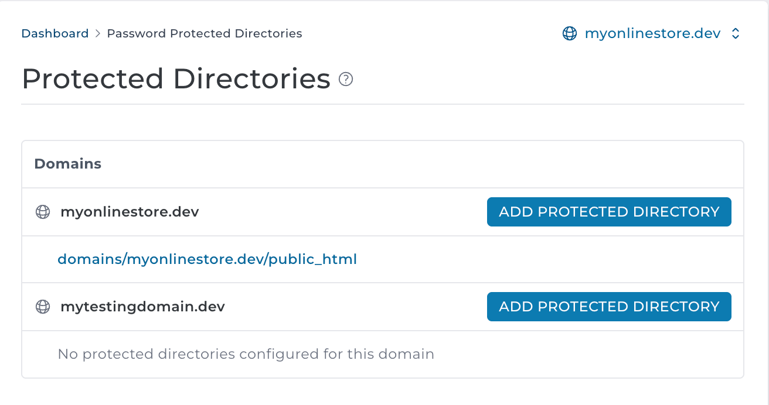
Task: Click the globe icon beside mytestingdomain.dev
Action: tap(42, 306)
